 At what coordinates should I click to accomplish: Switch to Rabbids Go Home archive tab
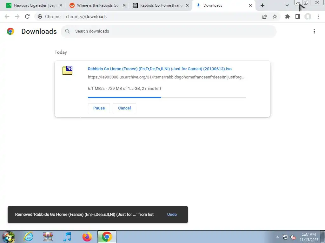click(160, 5)
